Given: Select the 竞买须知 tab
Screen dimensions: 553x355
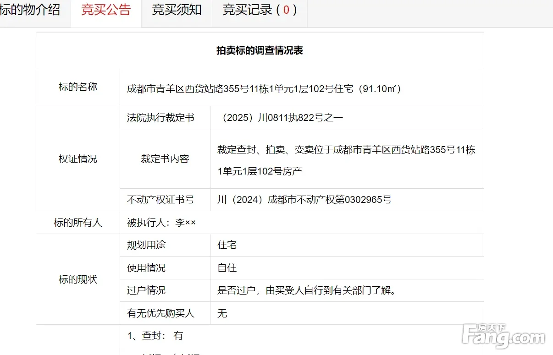Looking at the screenshot, I should pos(177,10).
